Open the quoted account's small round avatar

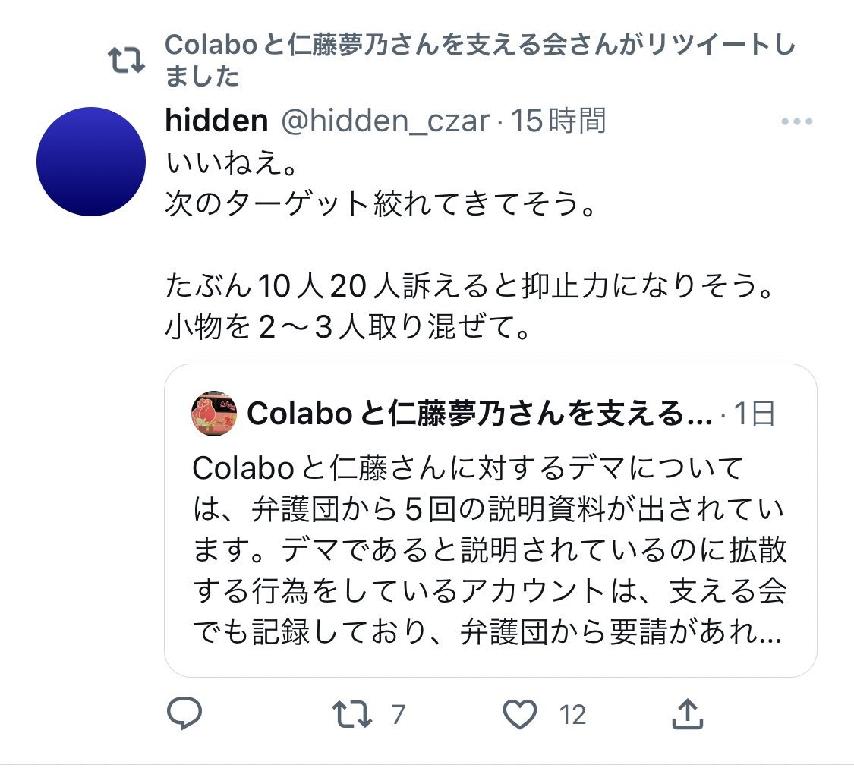(x=214, y=413)
